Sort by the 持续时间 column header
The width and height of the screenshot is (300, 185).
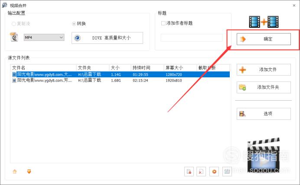coord(147,68)
